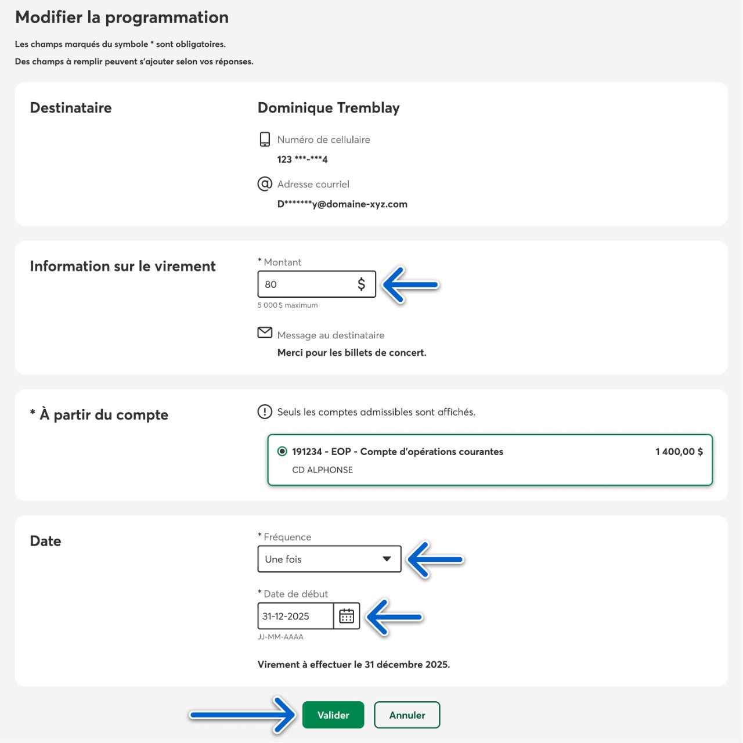Click the masked email address
743x743 pixels.
[x=342, y=204]
